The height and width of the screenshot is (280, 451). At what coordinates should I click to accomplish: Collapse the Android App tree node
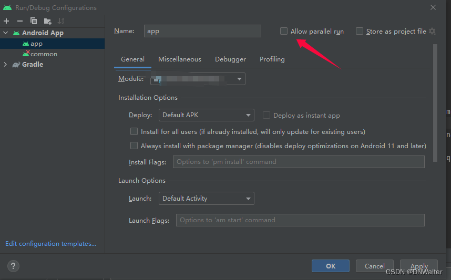coord(5,33)
